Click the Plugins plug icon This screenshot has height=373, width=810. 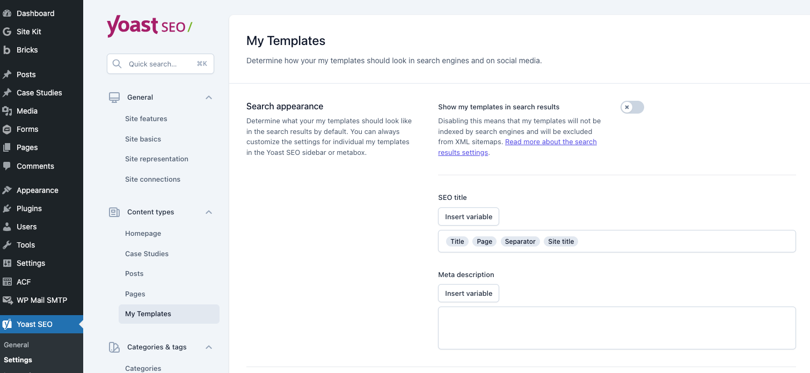point(7,208)
